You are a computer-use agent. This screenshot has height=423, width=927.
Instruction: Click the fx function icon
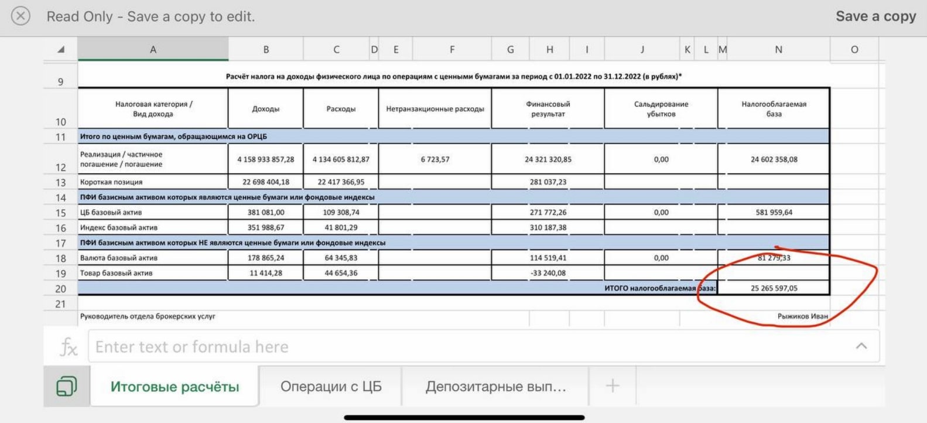point(69,347)
